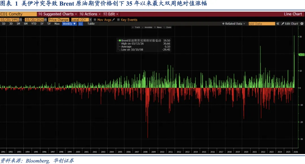Click the 1991 label on time axis
This screenshot has height=164, width=305.
3,152
